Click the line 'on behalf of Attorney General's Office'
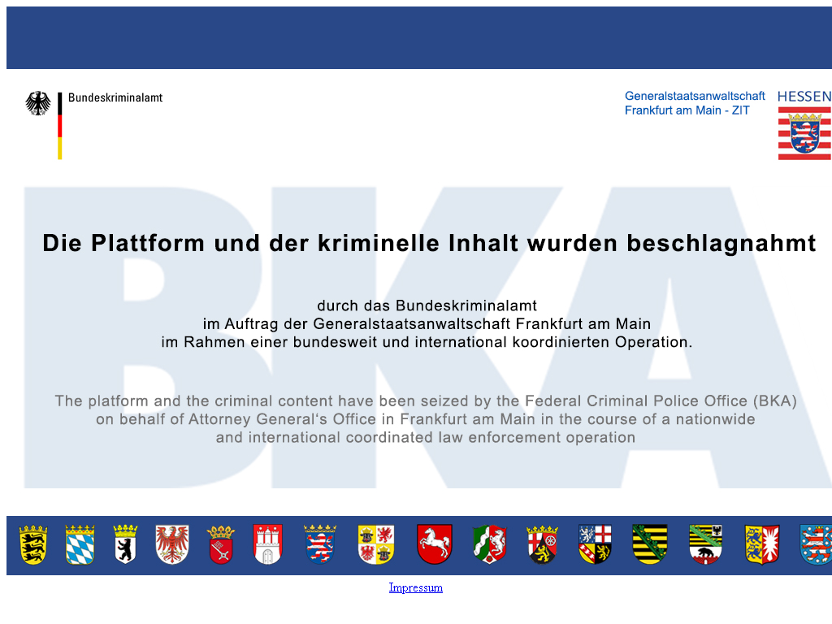This screenshot has height=624, width=832. click(x=426, y=419)
